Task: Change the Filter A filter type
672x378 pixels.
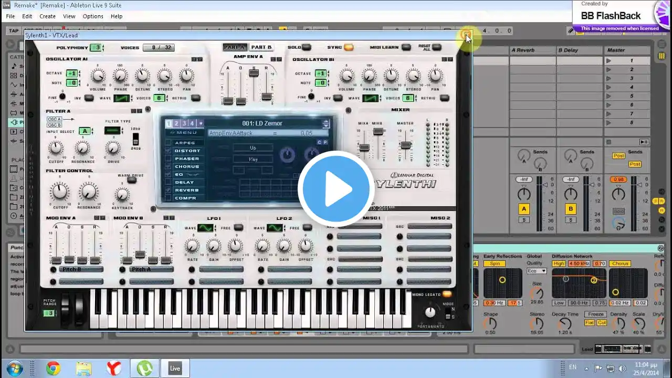Action: (113, 131)
